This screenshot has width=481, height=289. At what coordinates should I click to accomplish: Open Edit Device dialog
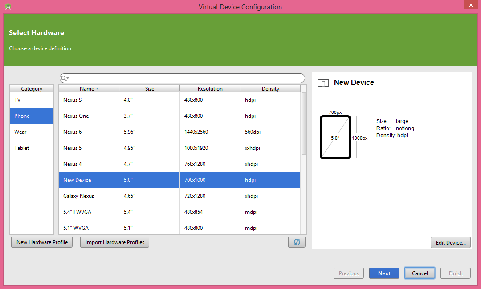(x=451, y=242)
